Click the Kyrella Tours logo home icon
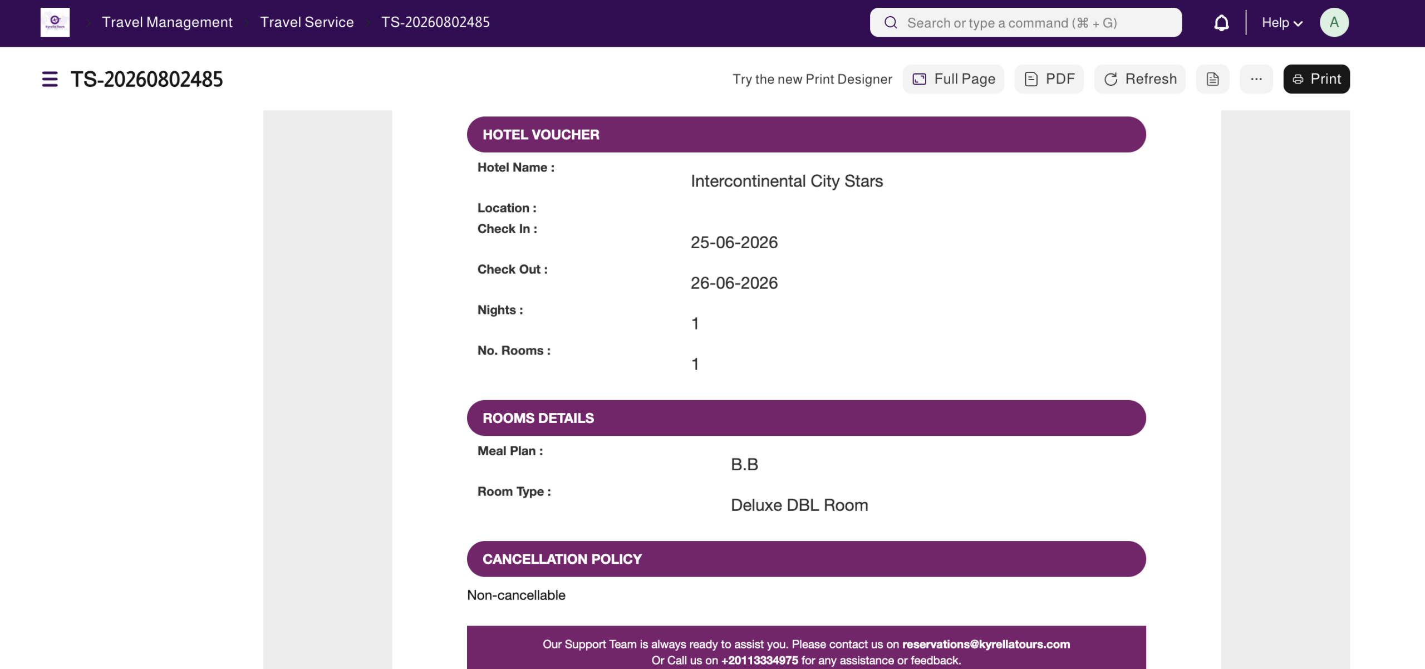 pos(55,22)
